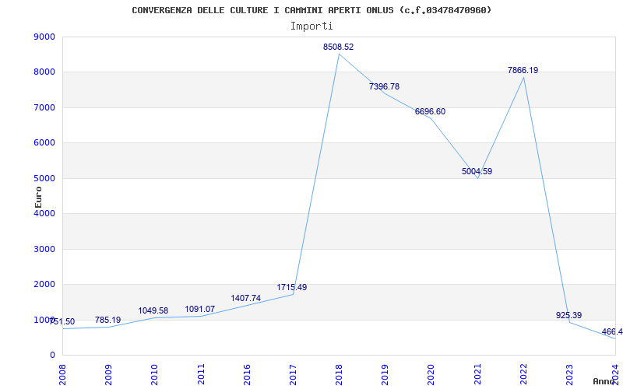Select the 1049.58 data label
This screenshot has width=623, height=389.
(x=153, y=310)
